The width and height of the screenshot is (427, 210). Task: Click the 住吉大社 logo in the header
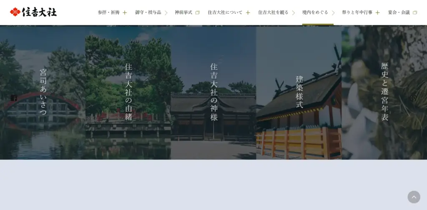point(33,12)
